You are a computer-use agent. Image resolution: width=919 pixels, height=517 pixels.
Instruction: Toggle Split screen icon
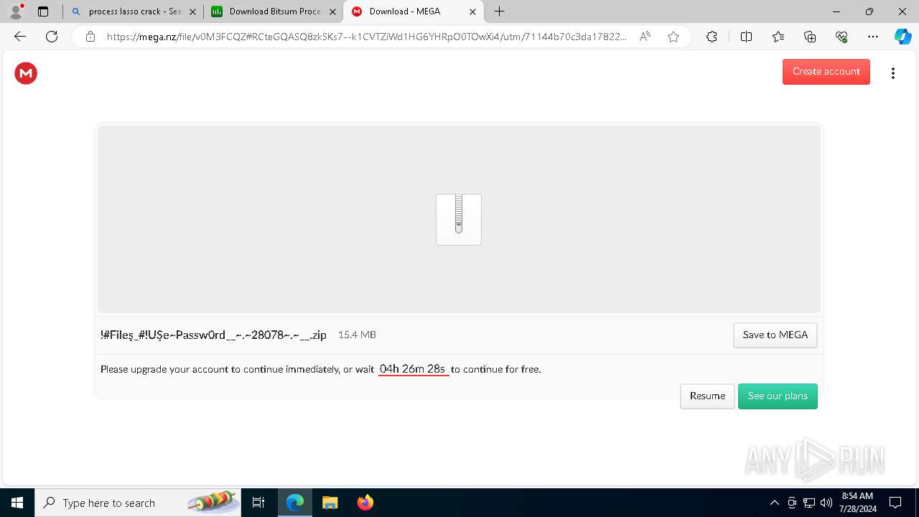[x=746, y=37]
